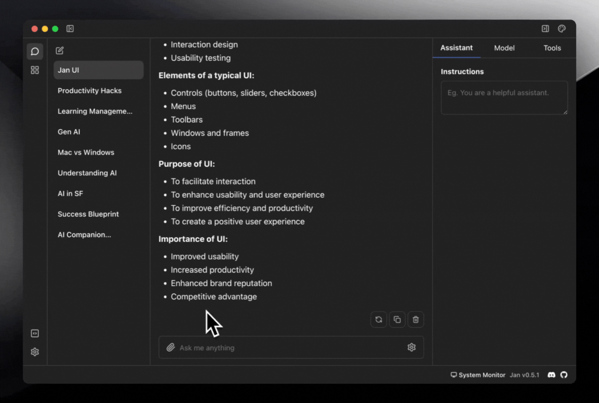Regenerate the response with the refresh icon
The image size is (599, 403).
tap(378, 319)
